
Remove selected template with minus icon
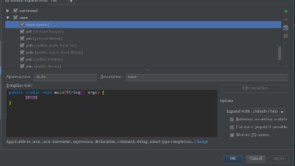286,19
